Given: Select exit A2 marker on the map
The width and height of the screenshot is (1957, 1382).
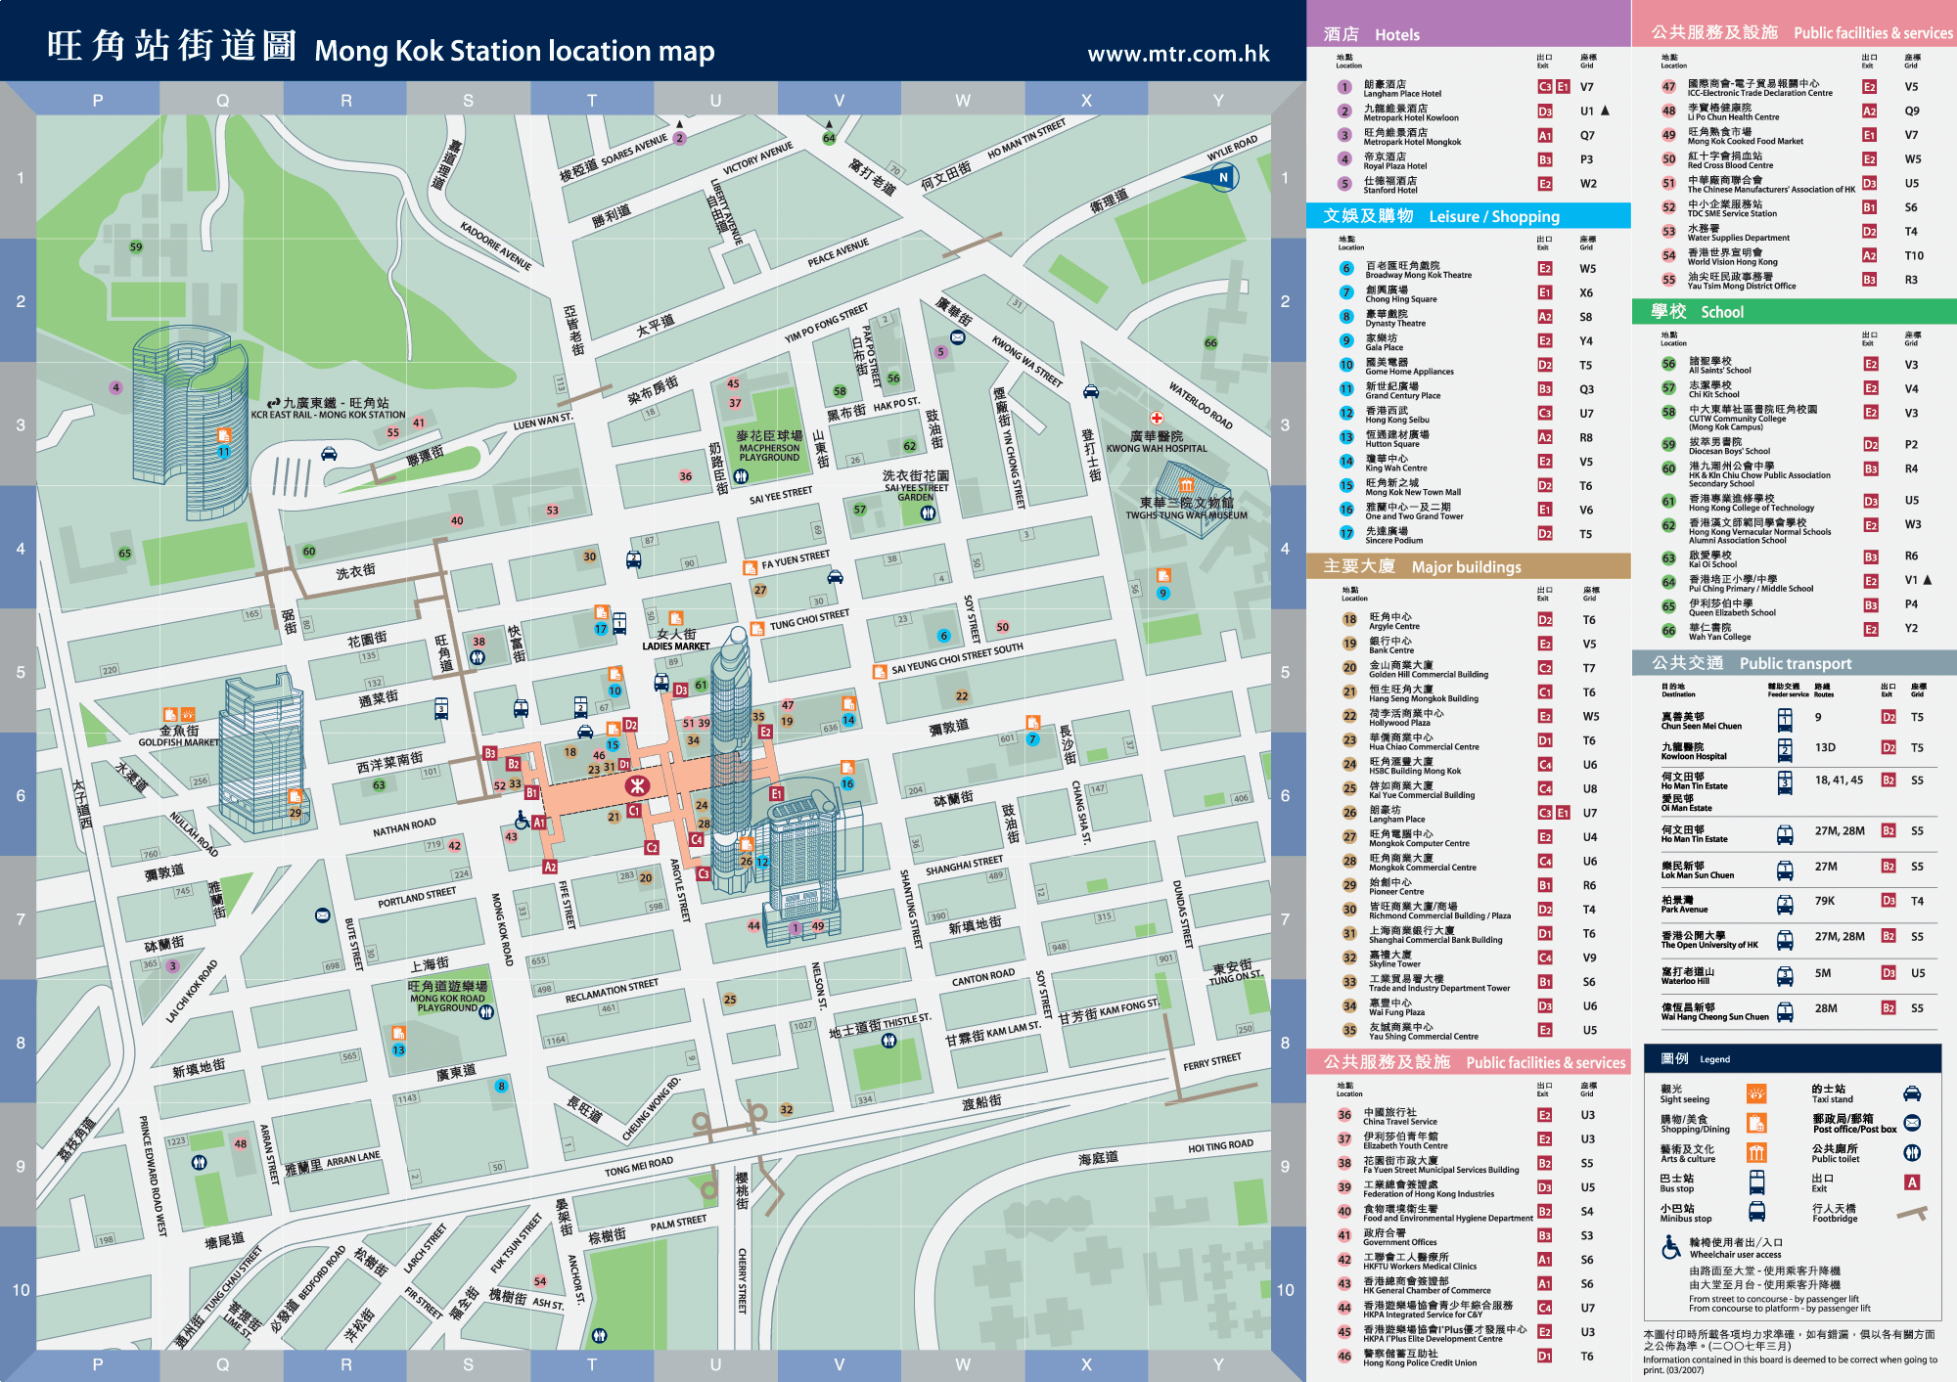Looking at the screenshot, I should 550,867.
